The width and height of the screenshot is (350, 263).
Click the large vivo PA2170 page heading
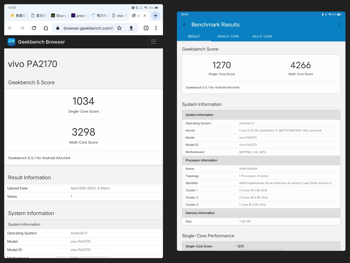tap(33, 64)
